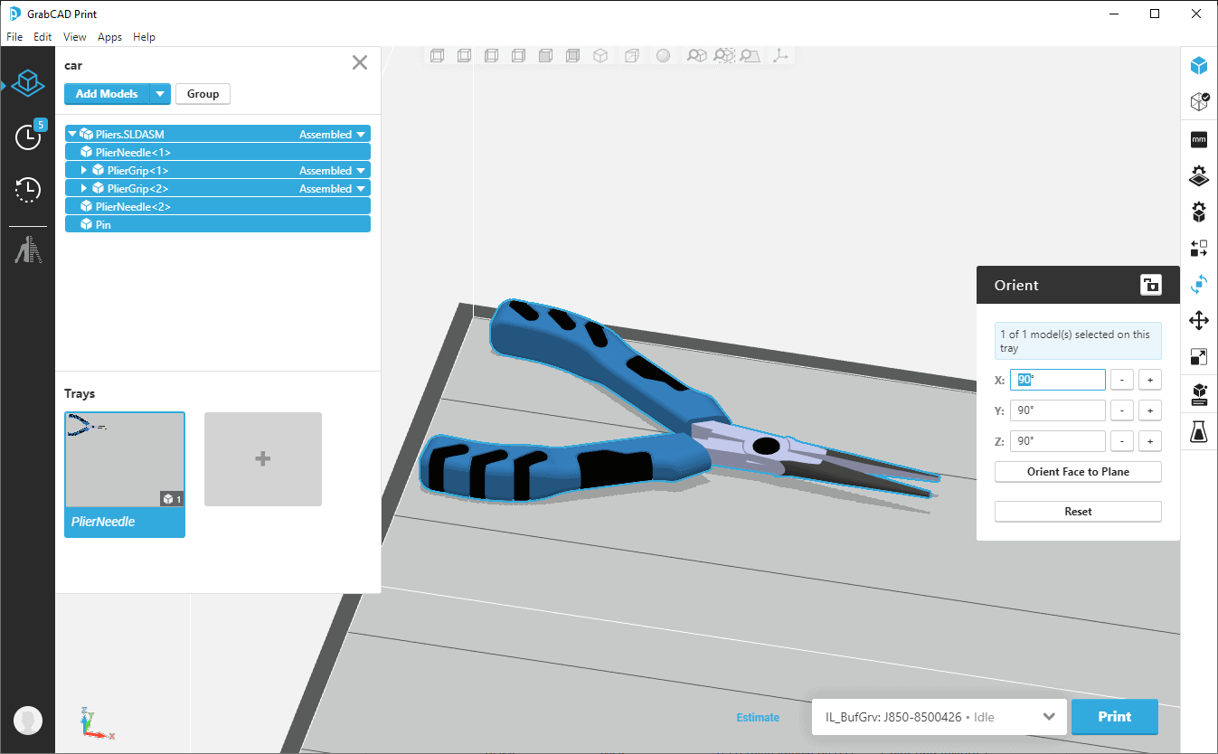The image size is (1218, 754).
Task: Select PlierNeedle<1> in model tree
Action: coord(218,152)
